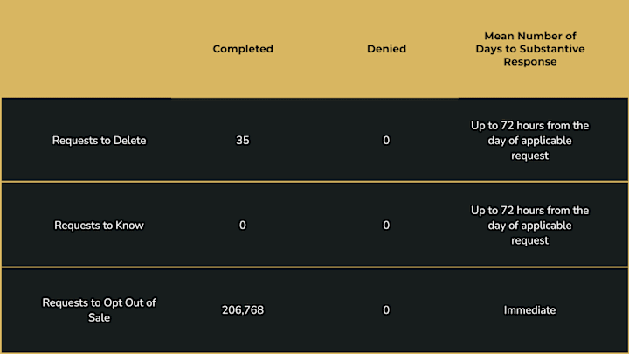The height and width of the screenshot is (354, 629).
Task: Click the empty top-left header cell
Action: tap(86, 49)
